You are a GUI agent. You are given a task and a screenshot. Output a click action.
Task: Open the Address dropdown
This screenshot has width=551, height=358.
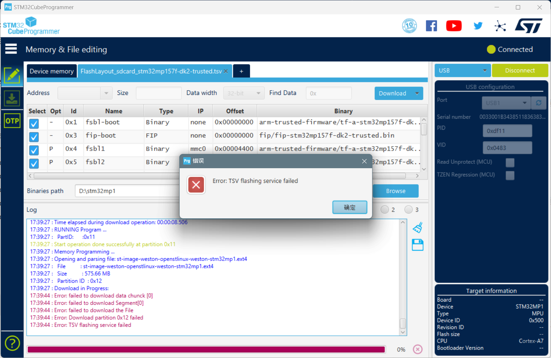click(106, 93)
